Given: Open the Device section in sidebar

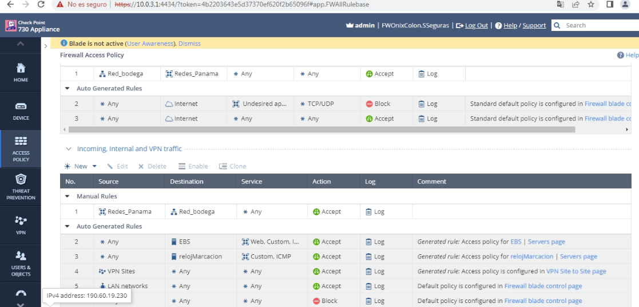Looking at the screenshot, I should coord(21,111).
